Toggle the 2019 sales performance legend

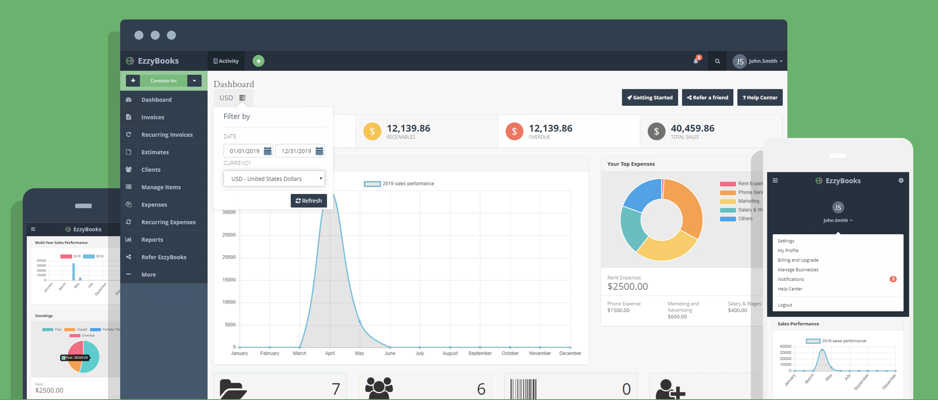398,184
